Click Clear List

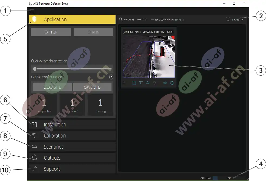pos(235,19)
